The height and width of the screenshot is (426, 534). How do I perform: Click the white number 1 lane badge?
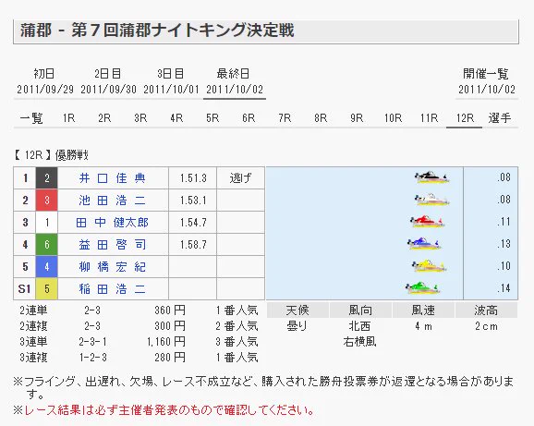47,222
